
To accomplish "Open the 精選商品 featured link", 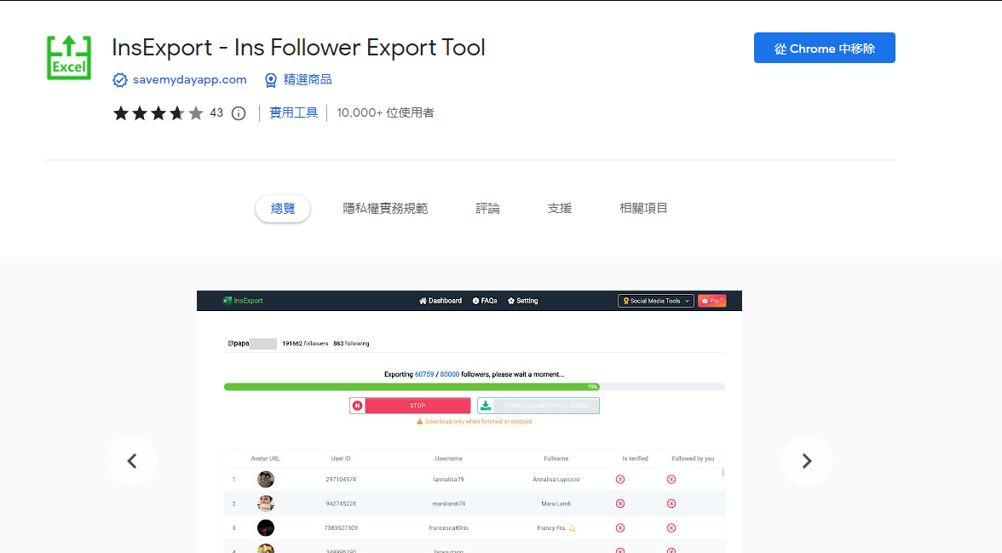I will point(308,80).
